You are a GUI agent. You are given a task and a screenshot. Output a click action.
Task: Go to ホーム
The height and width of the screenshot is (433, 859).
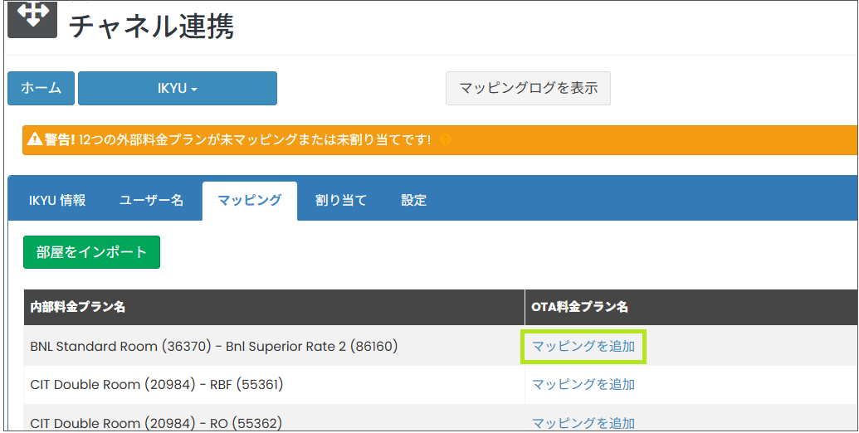click(41, 88)
